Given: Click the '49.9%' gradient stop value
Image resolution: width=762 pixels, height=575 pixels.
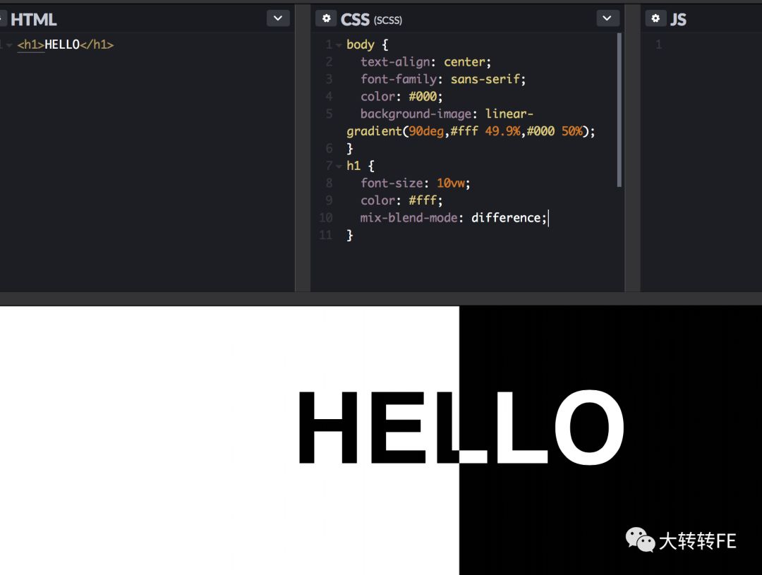Looking at the screenshot, I should pyautogui.click(x=502, y=131).
